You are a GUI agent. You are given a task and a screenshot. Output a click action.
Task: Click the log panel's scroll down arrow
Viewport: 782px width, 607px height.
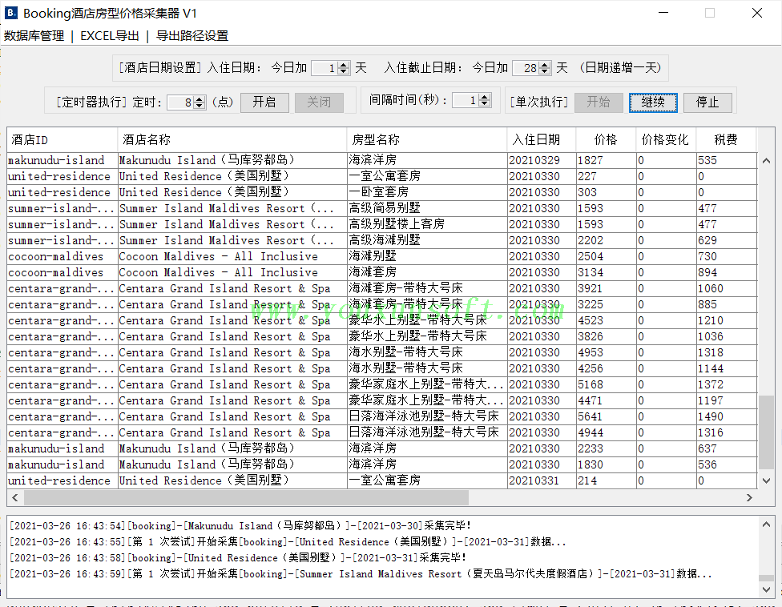point(766,589)
